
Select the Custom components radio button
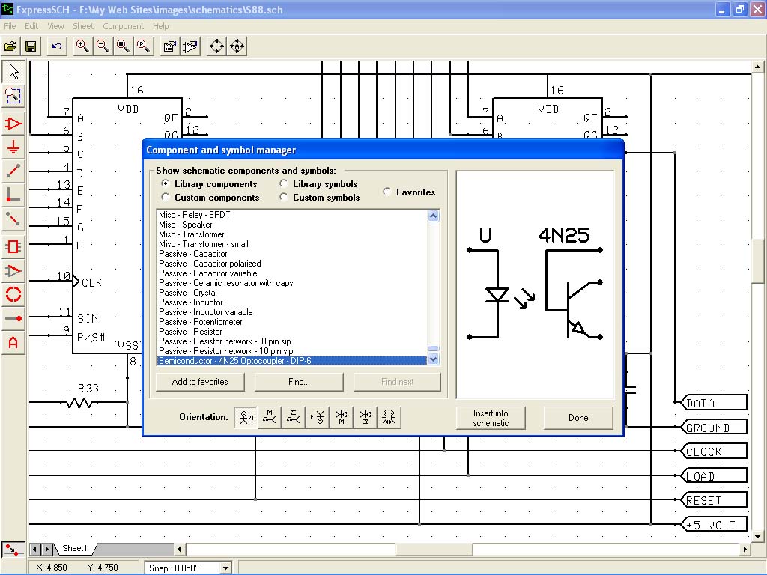[x=166, y=198]
